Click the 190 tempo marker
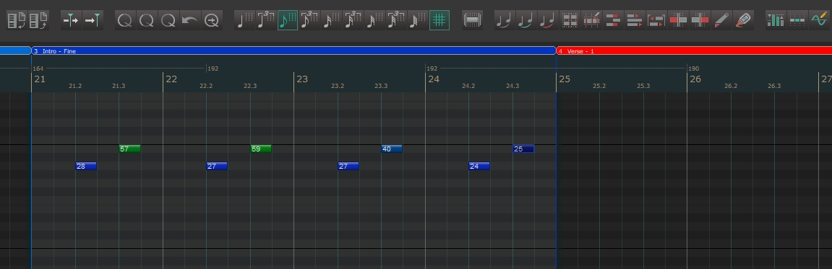 (x=693, y=69)
